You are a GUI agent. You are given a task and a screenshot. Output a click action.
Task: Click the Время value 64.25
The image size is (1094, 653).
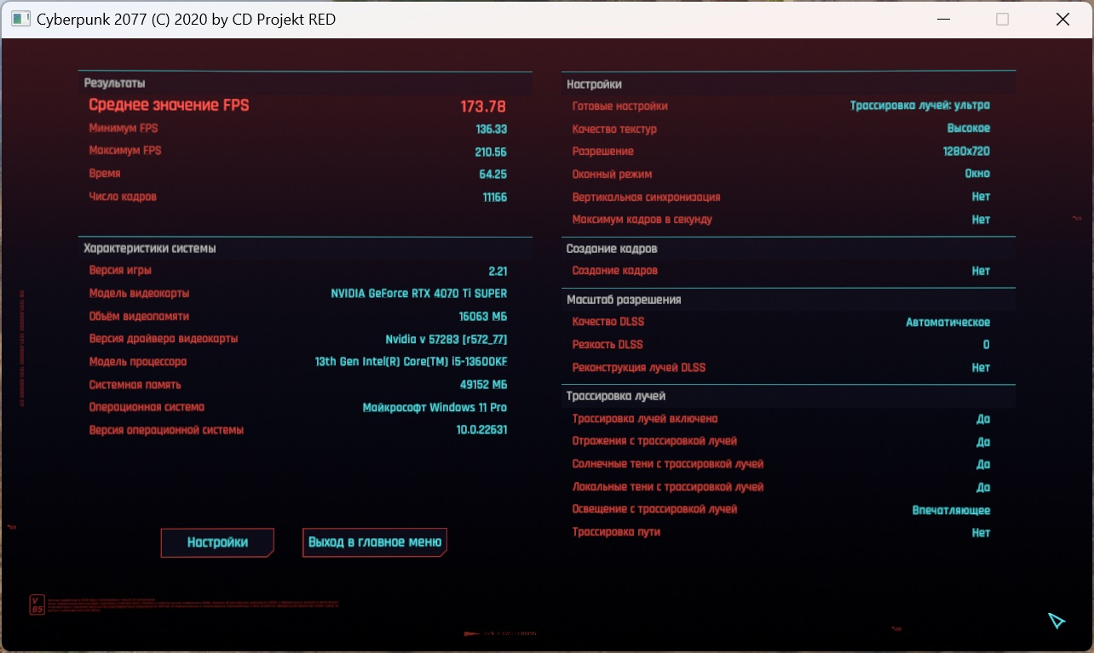[493, 175]
